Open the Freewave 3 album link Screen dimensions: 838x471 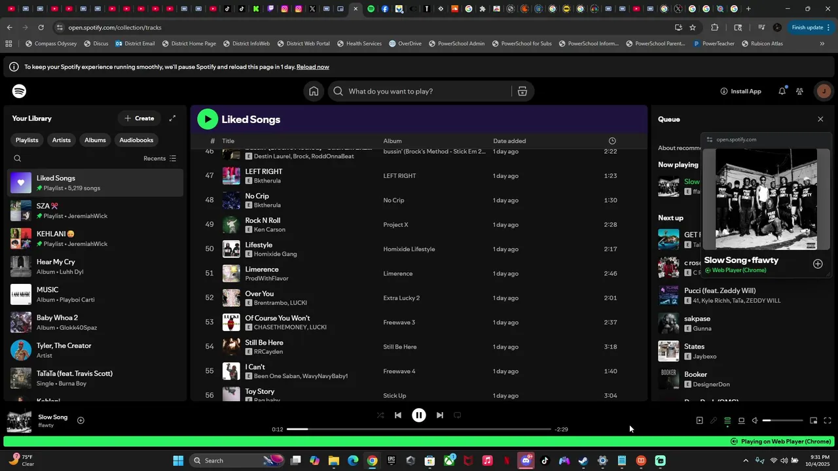click(x=399, y=323)
